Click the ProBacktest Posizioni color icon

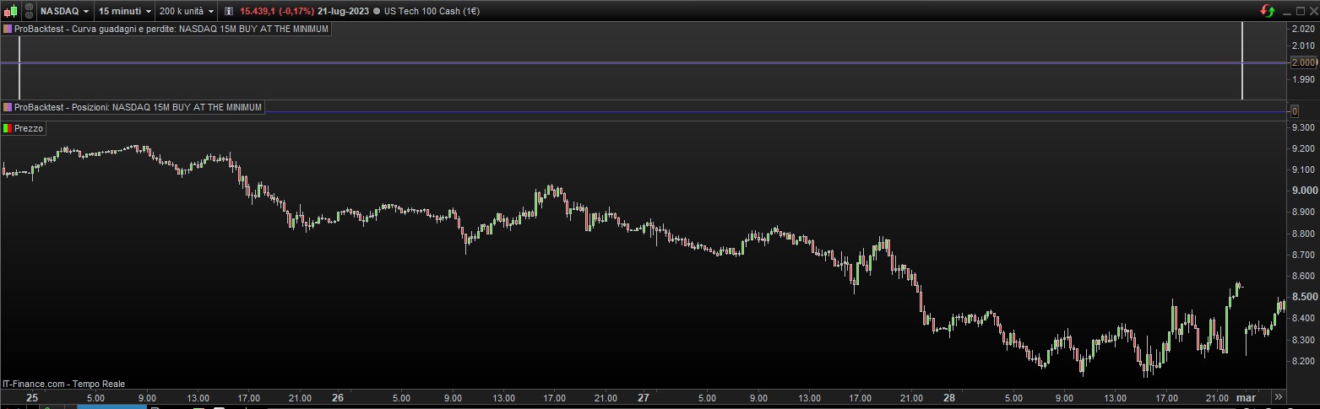click(x=8, y=107)
